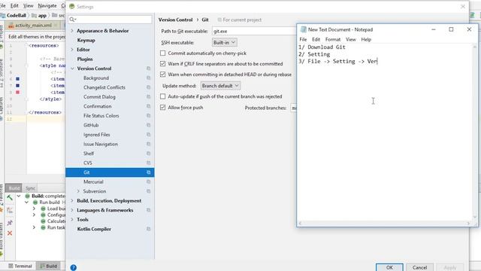Click the green status icon beside Run build

(x=35, y=202)
